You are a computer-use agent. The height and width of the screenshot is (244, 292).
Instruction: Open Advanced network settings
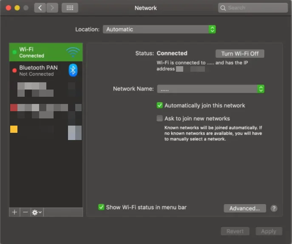pos(244,208)
